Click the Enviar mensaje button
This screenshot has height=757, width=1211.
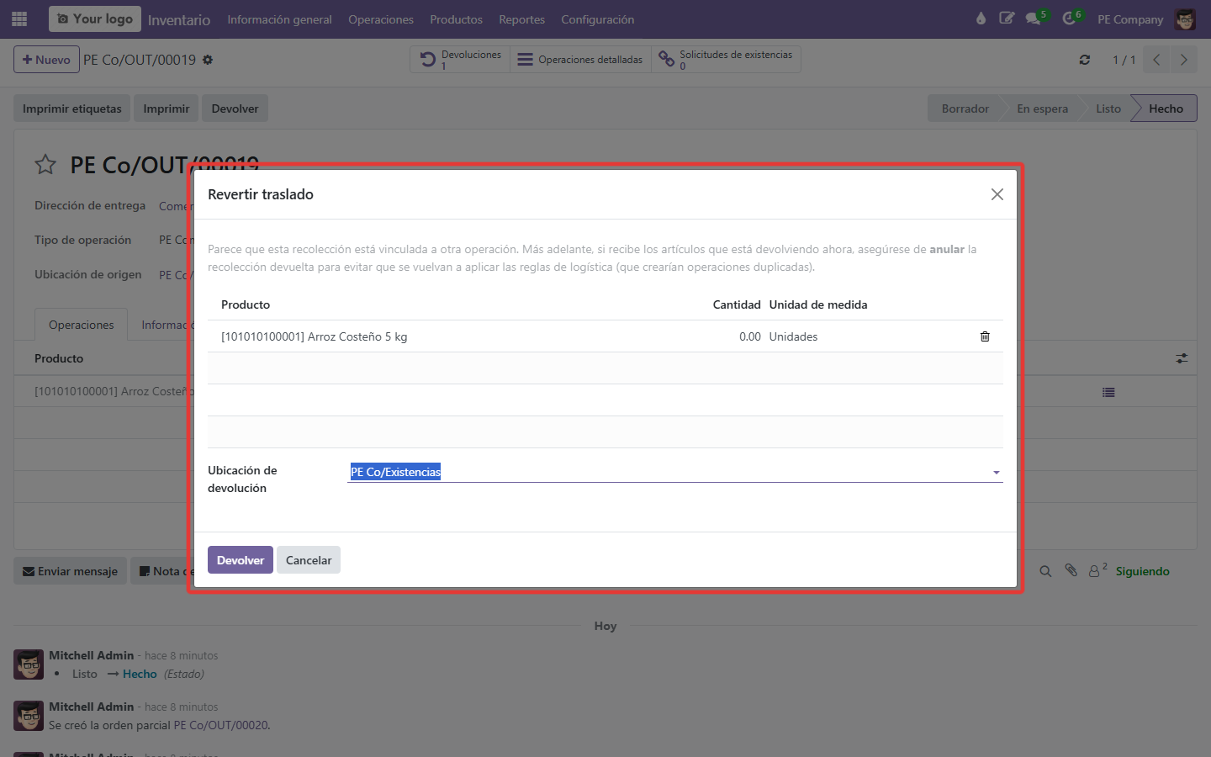71,571
